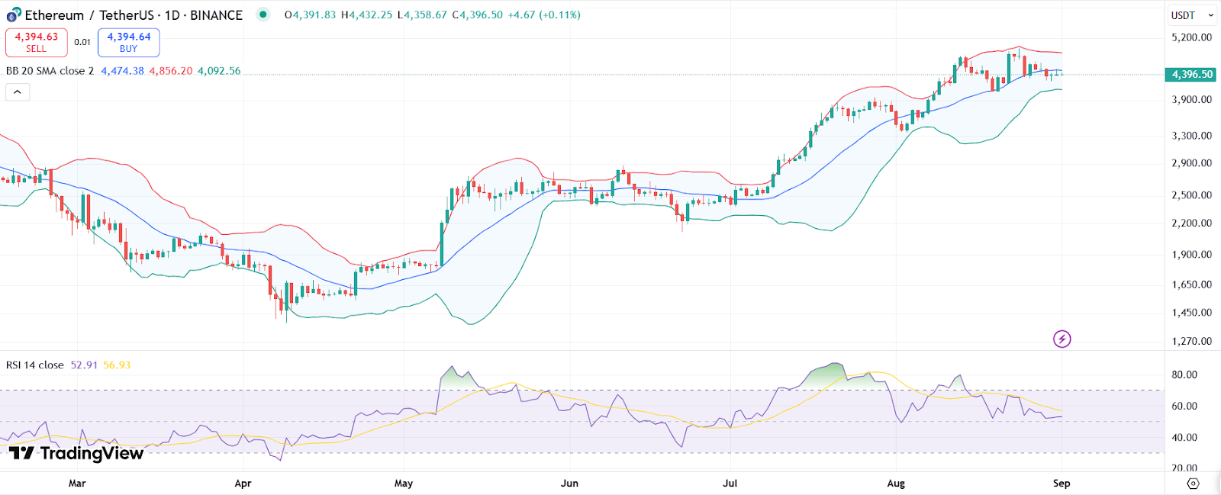Image resolution: width=1221 pixels, height=495 pixels.
Task: Select the BB 20 SMA indicator legend
Action: coord(50,71)
